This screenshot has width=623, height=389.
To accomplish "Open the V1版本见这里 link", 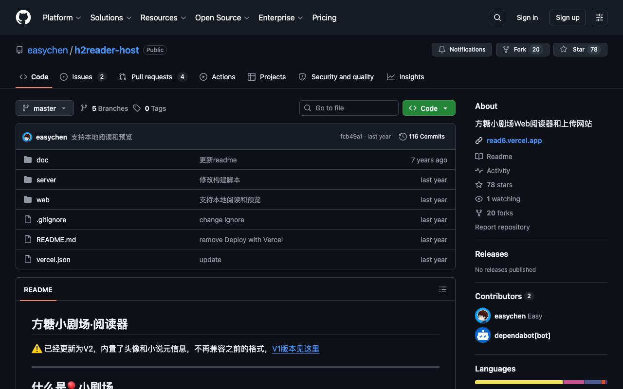I will point(295,349).
